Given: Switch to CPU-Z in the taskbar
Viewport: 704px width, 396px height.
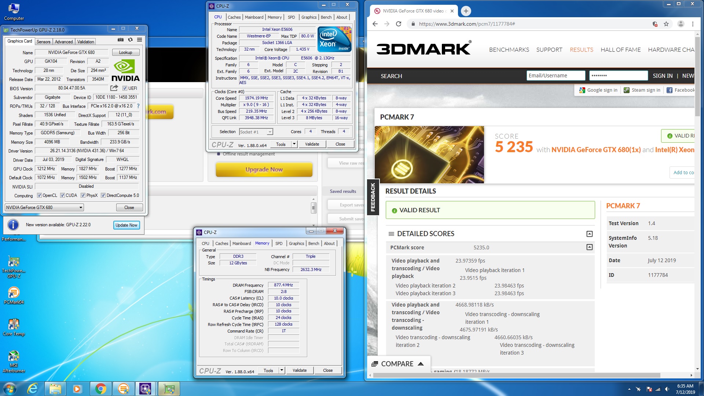Looking at the screenshot, I should point(146,389).
